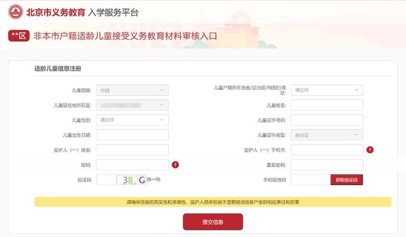The height and width of the screenshot is (237, 406).
Task: Click help icon beside guardian phone number
Action: pyautogui.click(x=370, y=150)
